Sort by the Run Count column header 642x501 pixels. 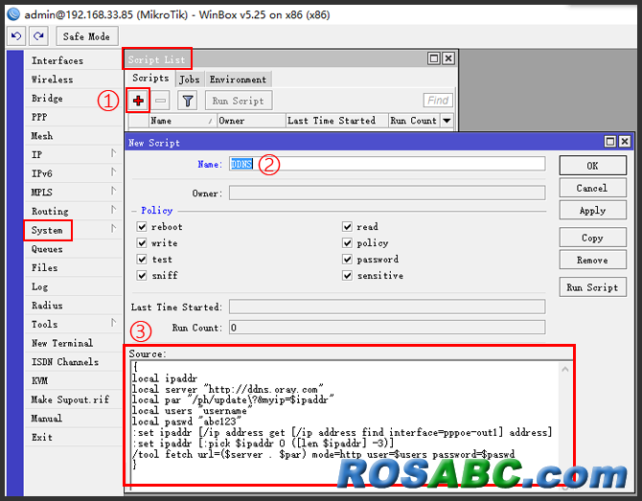pyautogui.click(x=414, y=121)
